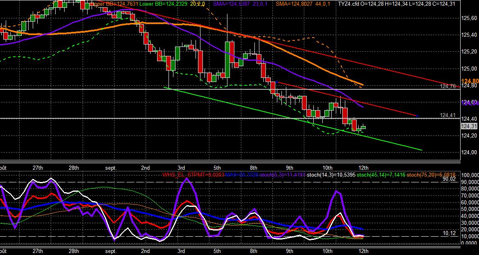Click the TYZ4.cfd symbol name

click(x=348, y=4)
